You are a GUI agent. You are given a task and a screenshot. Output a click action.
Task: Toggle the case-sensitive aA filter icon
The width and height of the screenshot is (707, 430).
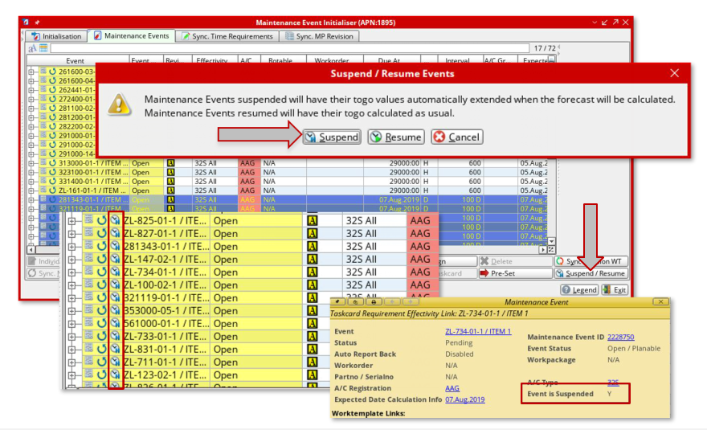pos(32,48)
